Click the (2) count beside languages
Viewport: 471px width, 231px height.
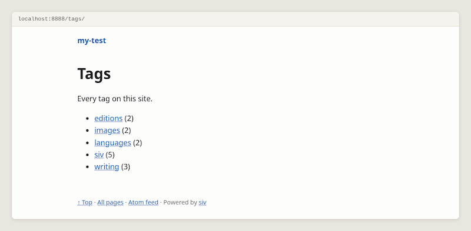point(137,143)
